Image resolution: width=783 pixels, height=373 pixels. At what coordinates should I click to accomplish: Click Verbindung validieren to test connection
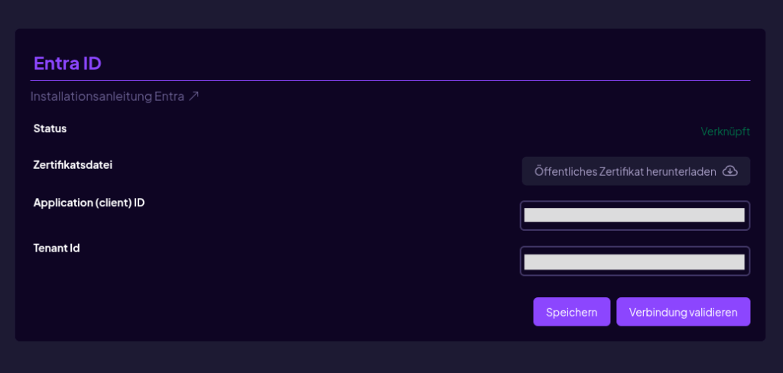pos(683,312)
